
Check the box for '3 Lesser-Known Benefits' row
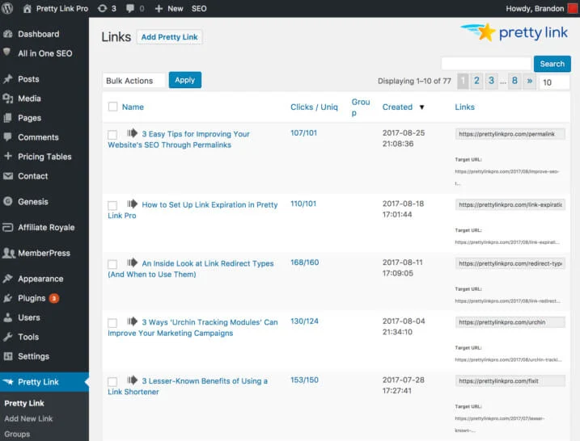tap(112, 381)
